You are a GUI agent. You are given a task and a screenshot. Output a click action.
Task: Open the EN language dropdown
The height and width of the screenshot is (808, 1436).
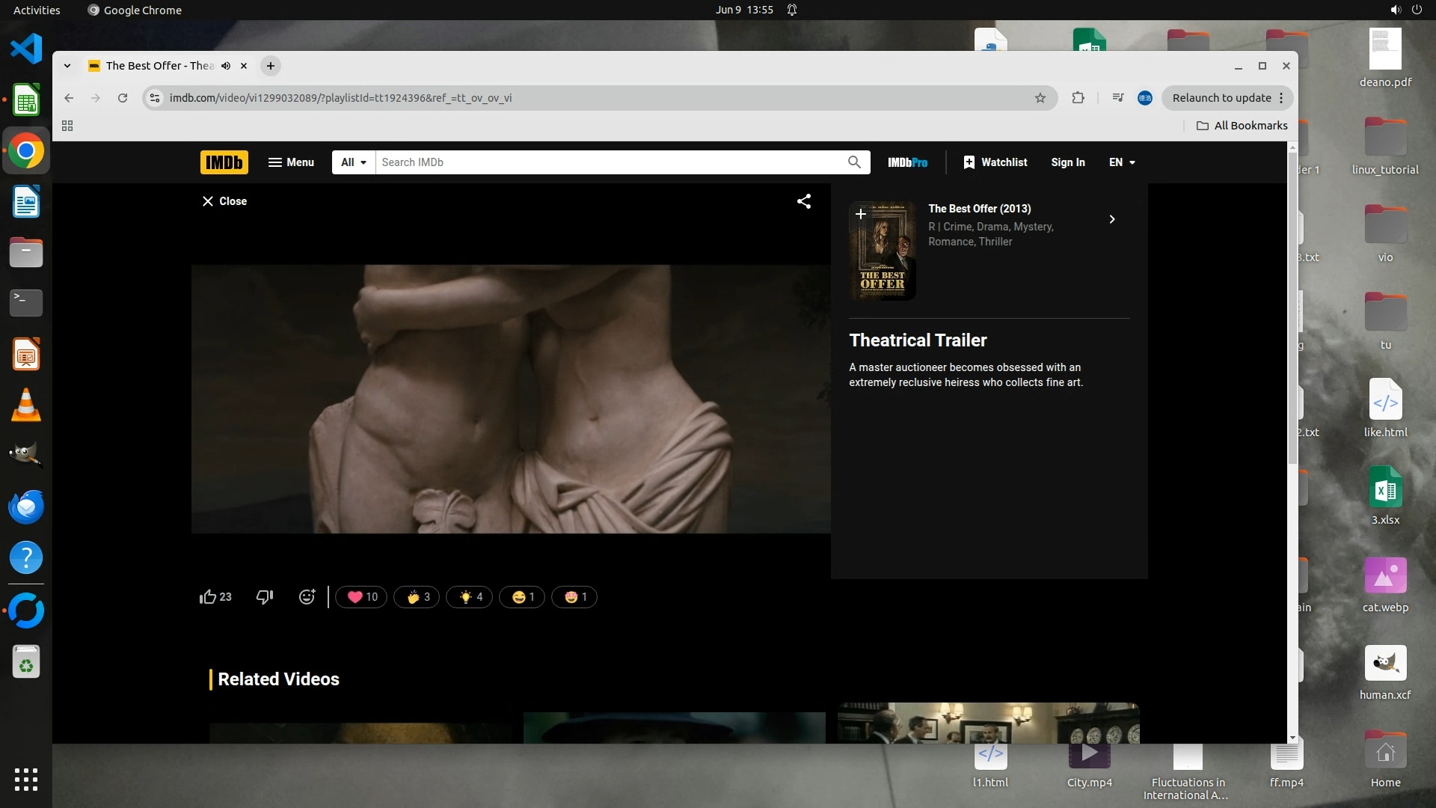1122,162
